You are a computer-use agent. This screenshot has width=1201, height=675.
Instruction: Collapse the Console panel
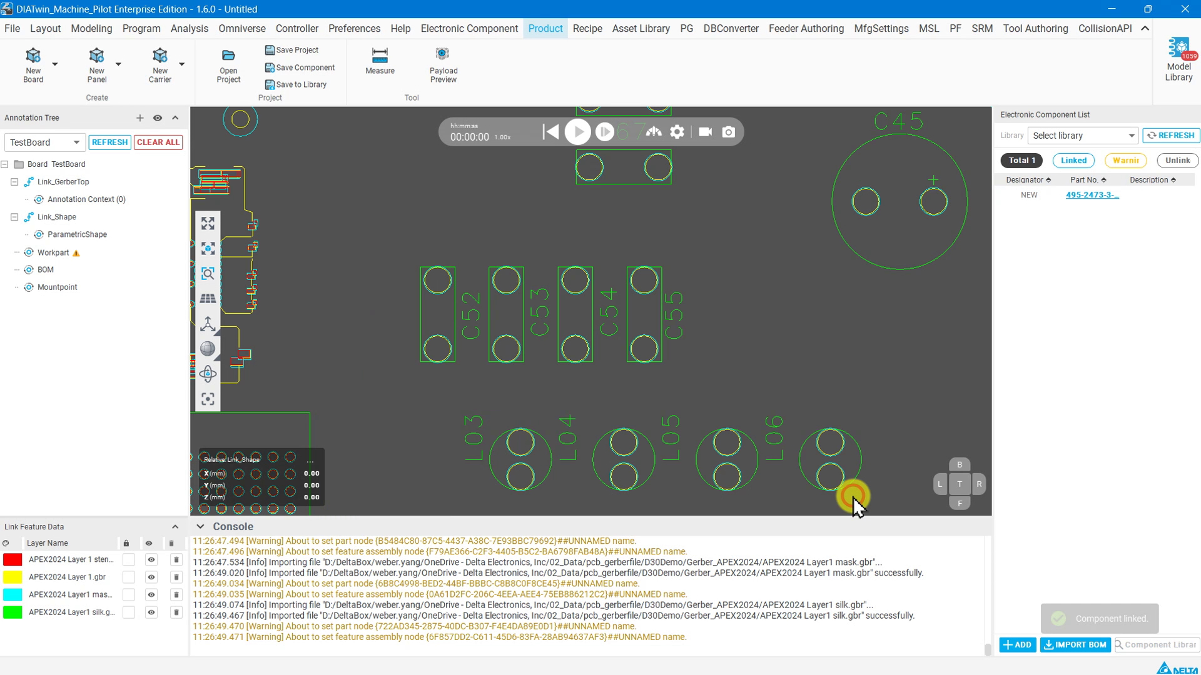click(200, 527)
